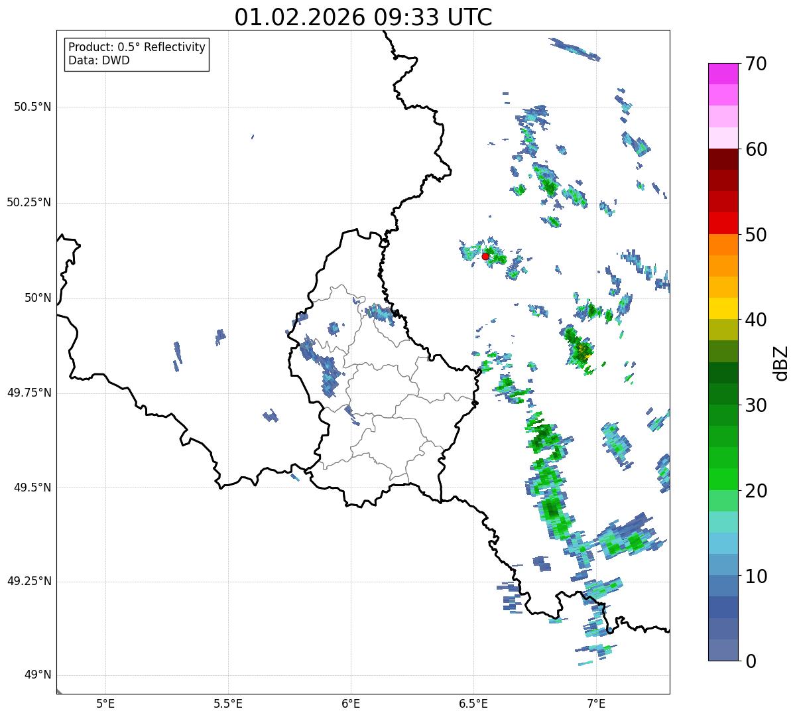Click the red station marker dot
The width and height of the screenshot is (797, 717).
tap(485, 256)
